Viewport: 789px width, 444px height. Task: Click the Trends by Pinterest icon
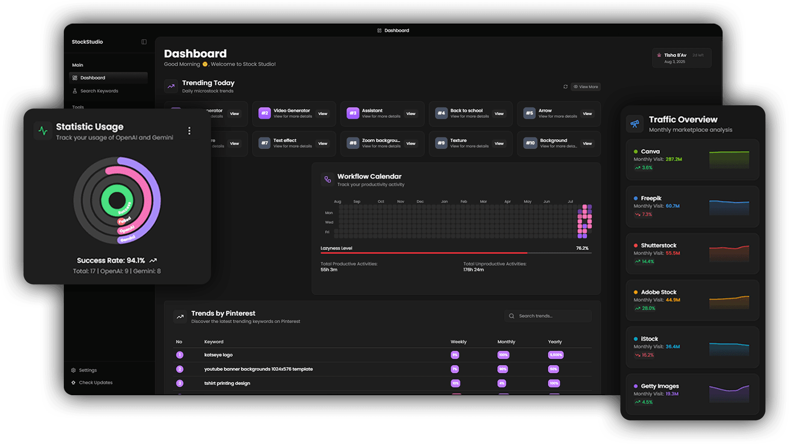click(180, 317)
